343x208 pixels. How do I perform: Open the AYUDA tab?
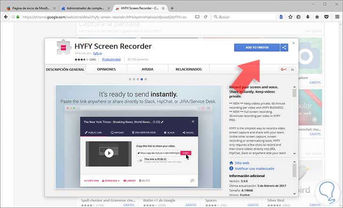(x=148, y=69)
